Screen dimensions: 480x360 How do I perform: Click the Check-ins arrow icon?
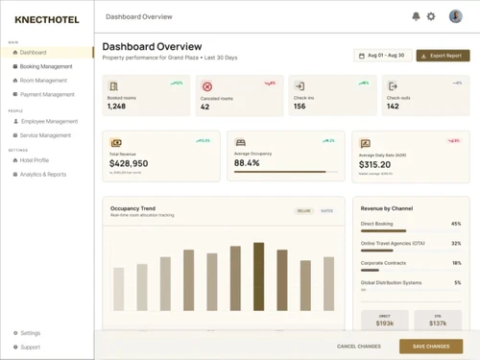pyautogui.click(x=300, y=86)
